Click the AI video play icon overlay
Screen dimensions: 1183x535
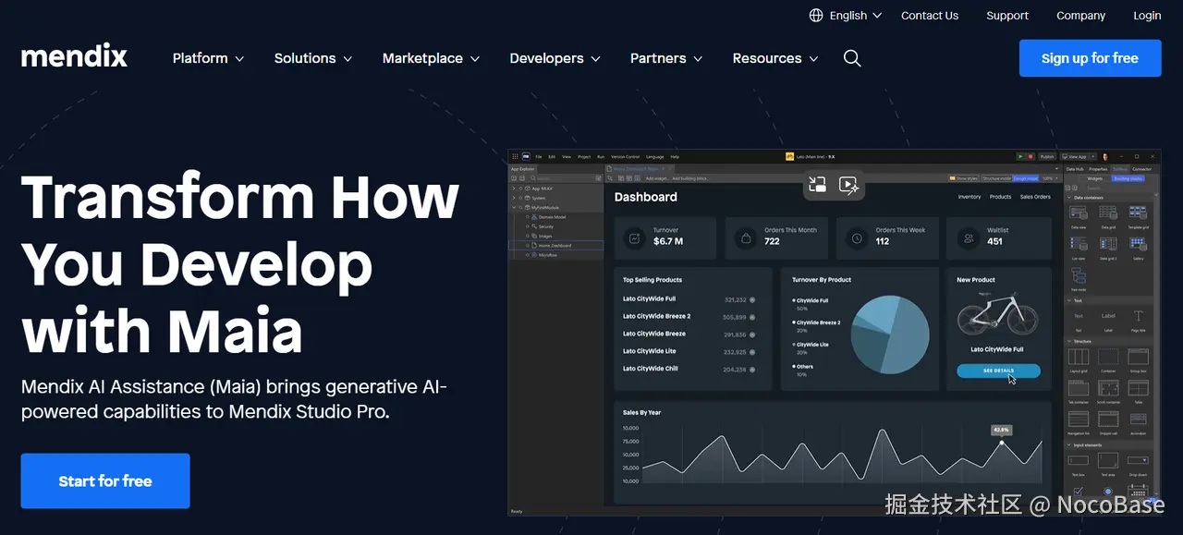(x=848, y=185)
